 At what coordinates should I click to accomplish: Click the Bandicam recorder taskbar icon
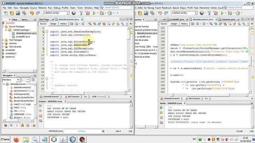pos(82,139)
